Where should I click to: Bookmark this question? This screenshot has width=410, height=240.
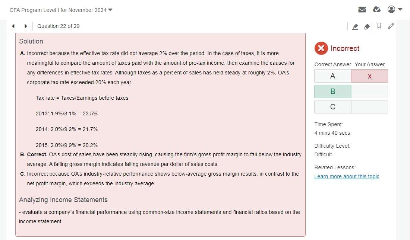coord(379,26)
